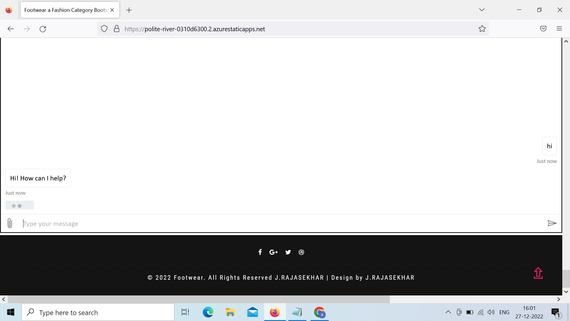Open Microsoft Edge from taskbar
Viewport: 570px width, 321px height.
(208, 312)
